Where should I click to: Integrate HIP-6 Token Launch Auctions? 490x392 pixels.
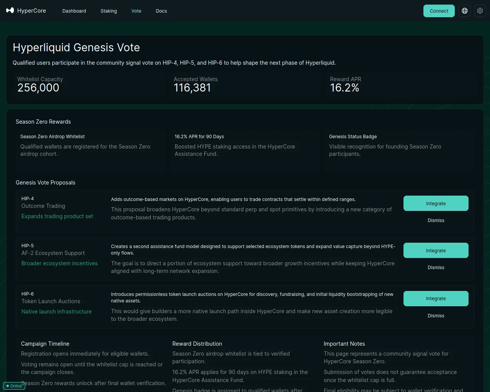pyautogui.click(x=436, y=299)
